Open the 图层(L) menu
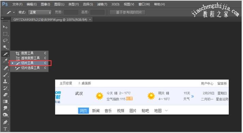 coord(59,4)
